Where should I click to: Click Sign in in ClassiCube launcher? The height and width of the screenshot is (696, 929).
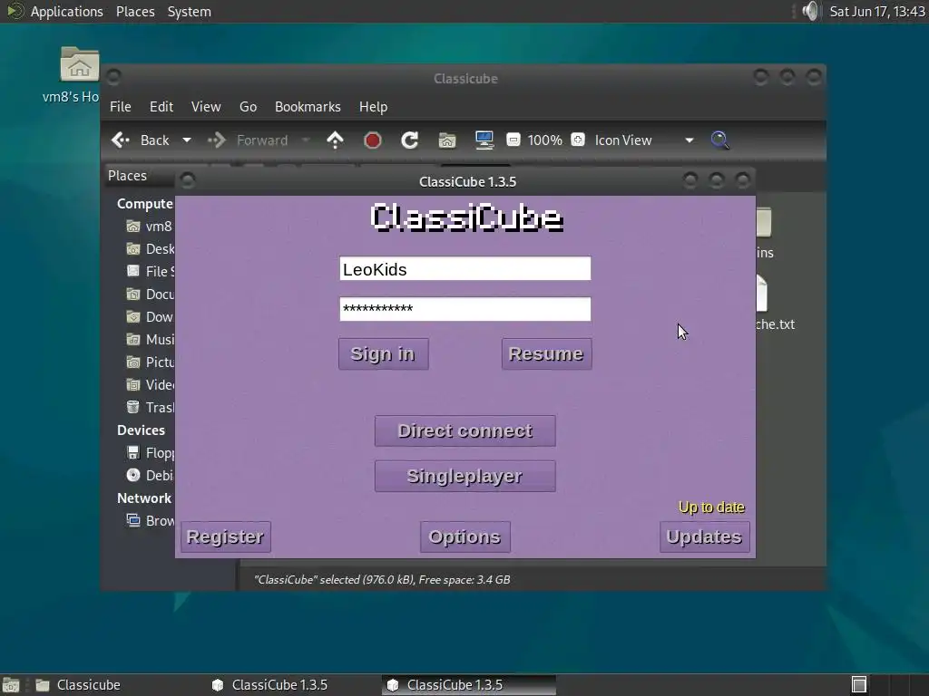384,354
